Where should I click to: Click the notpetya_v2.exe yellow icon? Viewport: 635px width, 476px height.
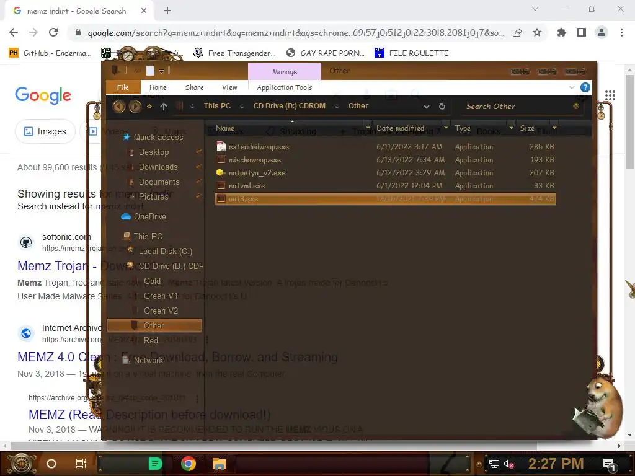pyautogui.click(x=221, y=172)
